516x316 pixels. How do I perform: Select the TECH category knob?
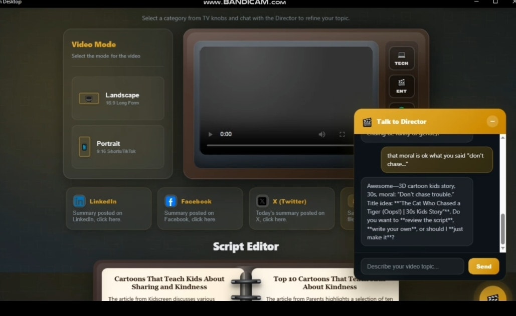[401, 58]
